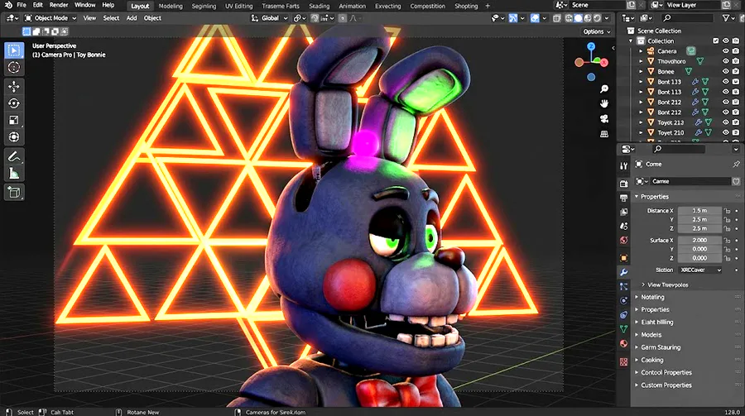
Task: Open the Particles properties tab icon
Action: pyautogui.click(x=624, y=286)
